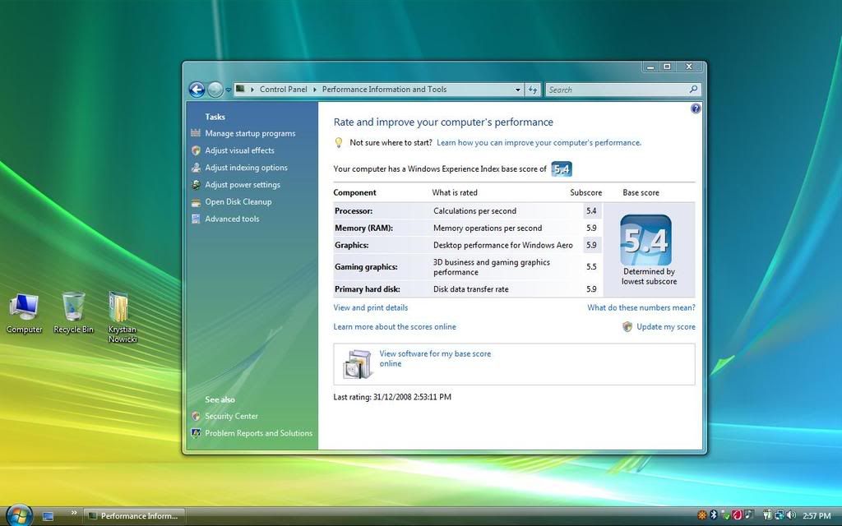Click the 2:57 PM taskbar clock
The width and height of the screenshot is (842, 526).
click(817, 516)
